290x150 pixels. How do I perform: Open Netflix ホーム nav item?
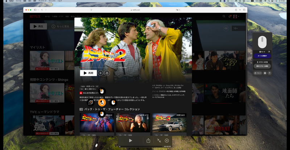(x=47, y=16)
